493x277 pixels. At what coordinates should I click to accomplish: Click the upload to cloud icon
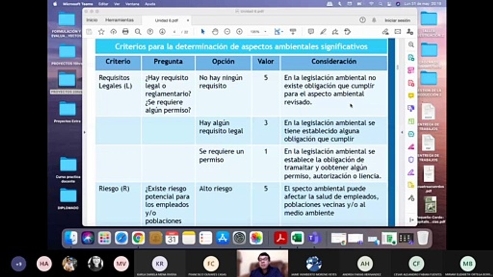click(x=113, y=32)
